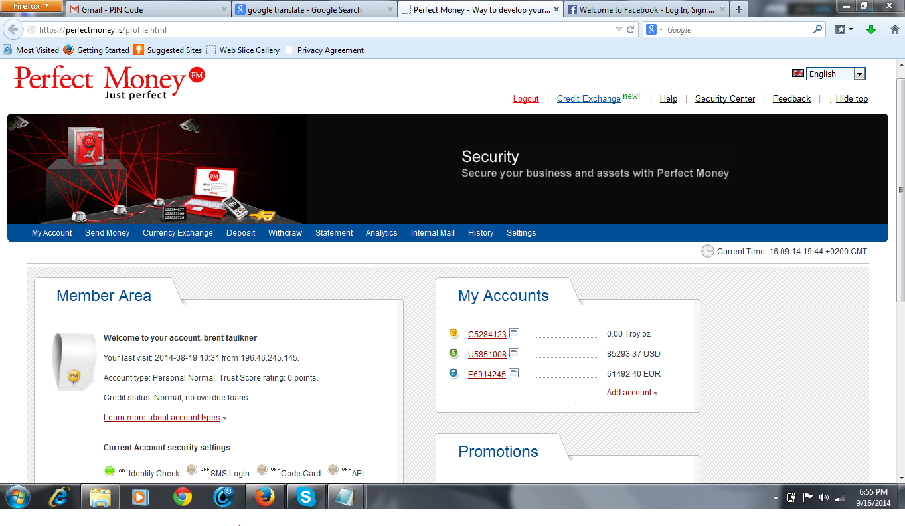Open account link G5284123

click(487, 334)
